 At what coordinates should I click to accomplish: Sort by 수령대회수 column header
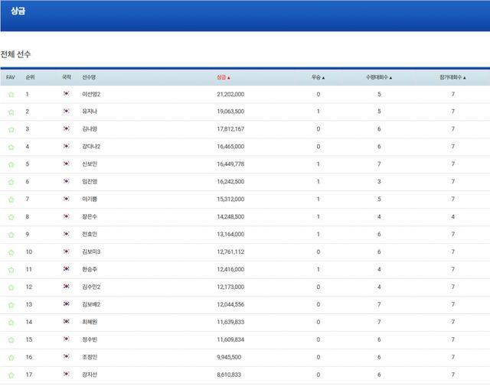coord(378,77)
